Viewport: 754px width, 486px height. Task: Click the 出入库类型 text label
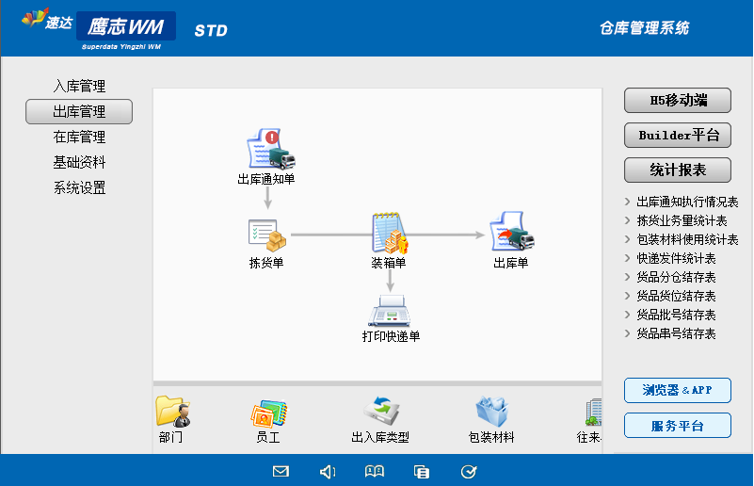(380, 437)
